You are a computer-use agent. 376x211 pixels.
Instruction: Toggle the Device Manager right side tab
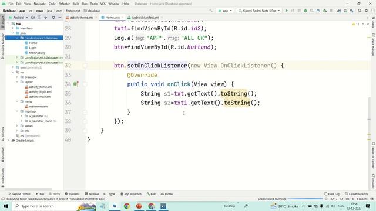373,45
